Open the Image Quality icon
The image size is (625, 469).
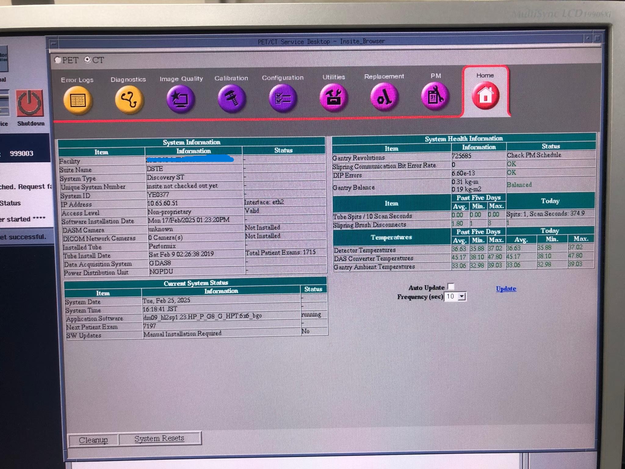[x=180, y=99]
